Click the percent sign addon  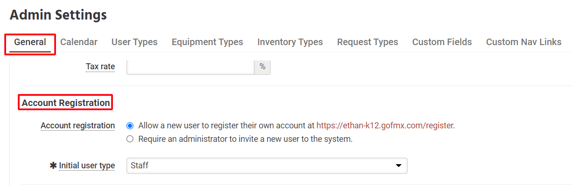click(x=262, y=66)
